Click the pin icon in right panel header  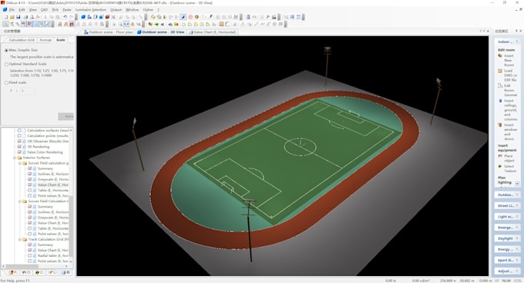tap(516, 31)
